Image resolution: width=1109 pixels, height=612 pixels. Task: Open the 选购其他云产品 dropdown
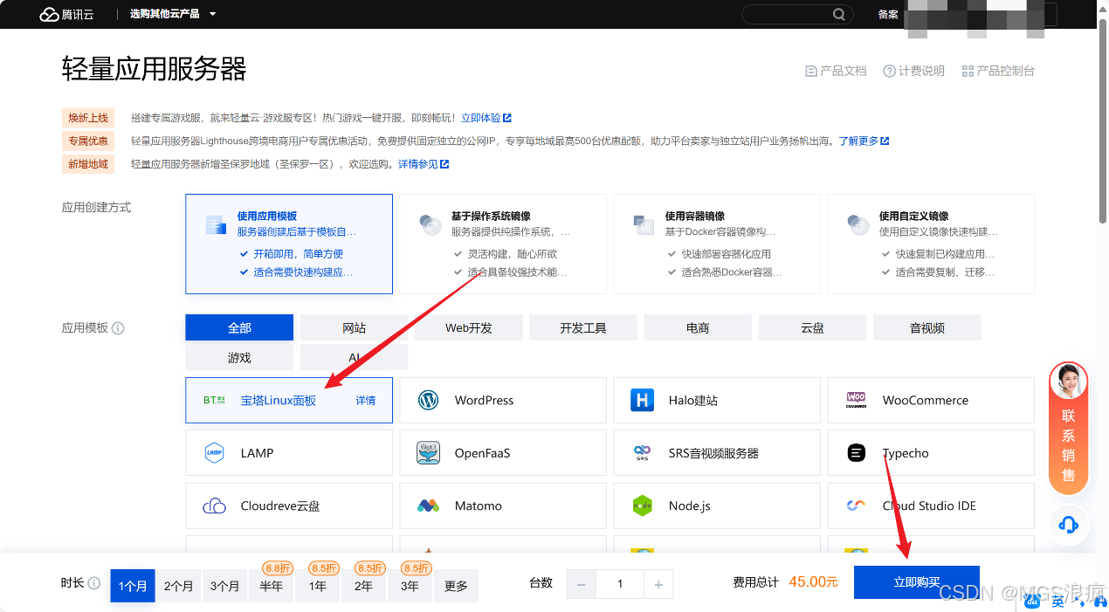point(173,14)
